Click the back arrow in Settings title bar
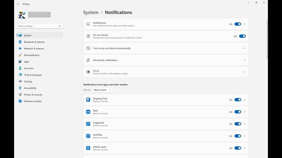This screenshot has width=282, height=158. [x=18, y=4]
